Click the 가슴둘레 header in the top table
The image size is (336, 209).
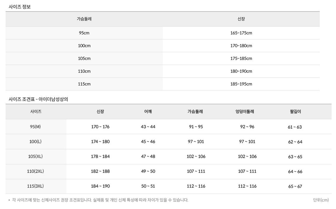[x=84, y=19]
